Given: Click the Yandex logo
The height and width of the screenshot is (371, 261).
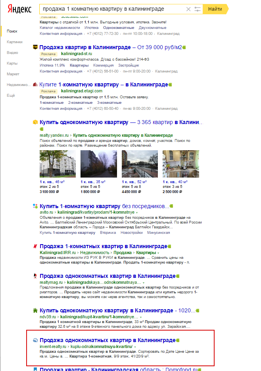Looking at the screenshot, I should click(x=19, y=9).
